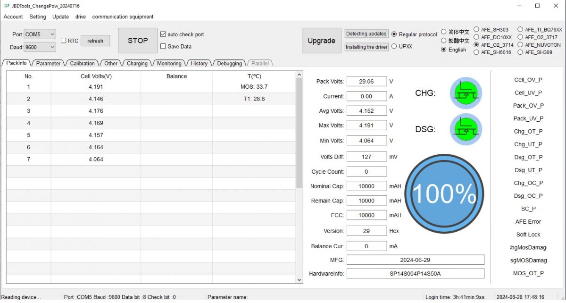Screen dimensions: 566x303
Task: Click the Volts Diff value field
Action: click(x=366, y=157)
